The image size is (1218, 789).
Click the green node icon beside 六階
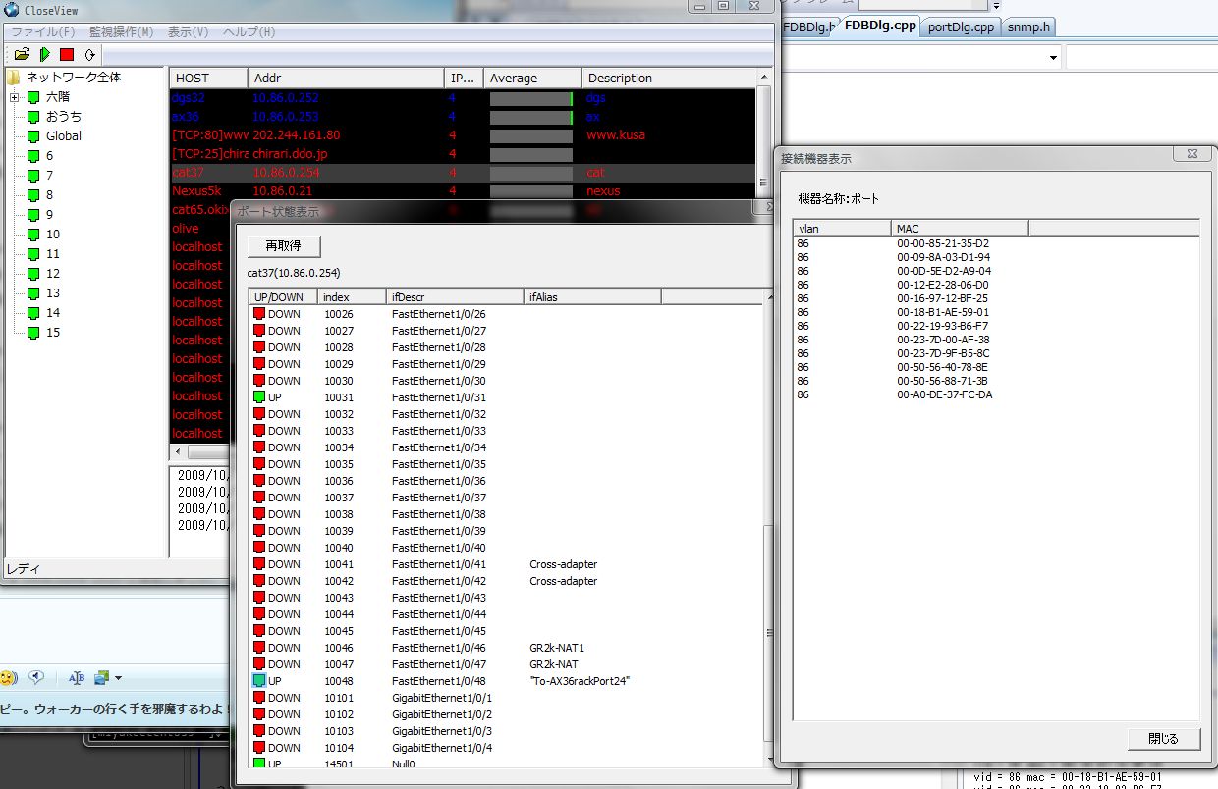[33, 97]
